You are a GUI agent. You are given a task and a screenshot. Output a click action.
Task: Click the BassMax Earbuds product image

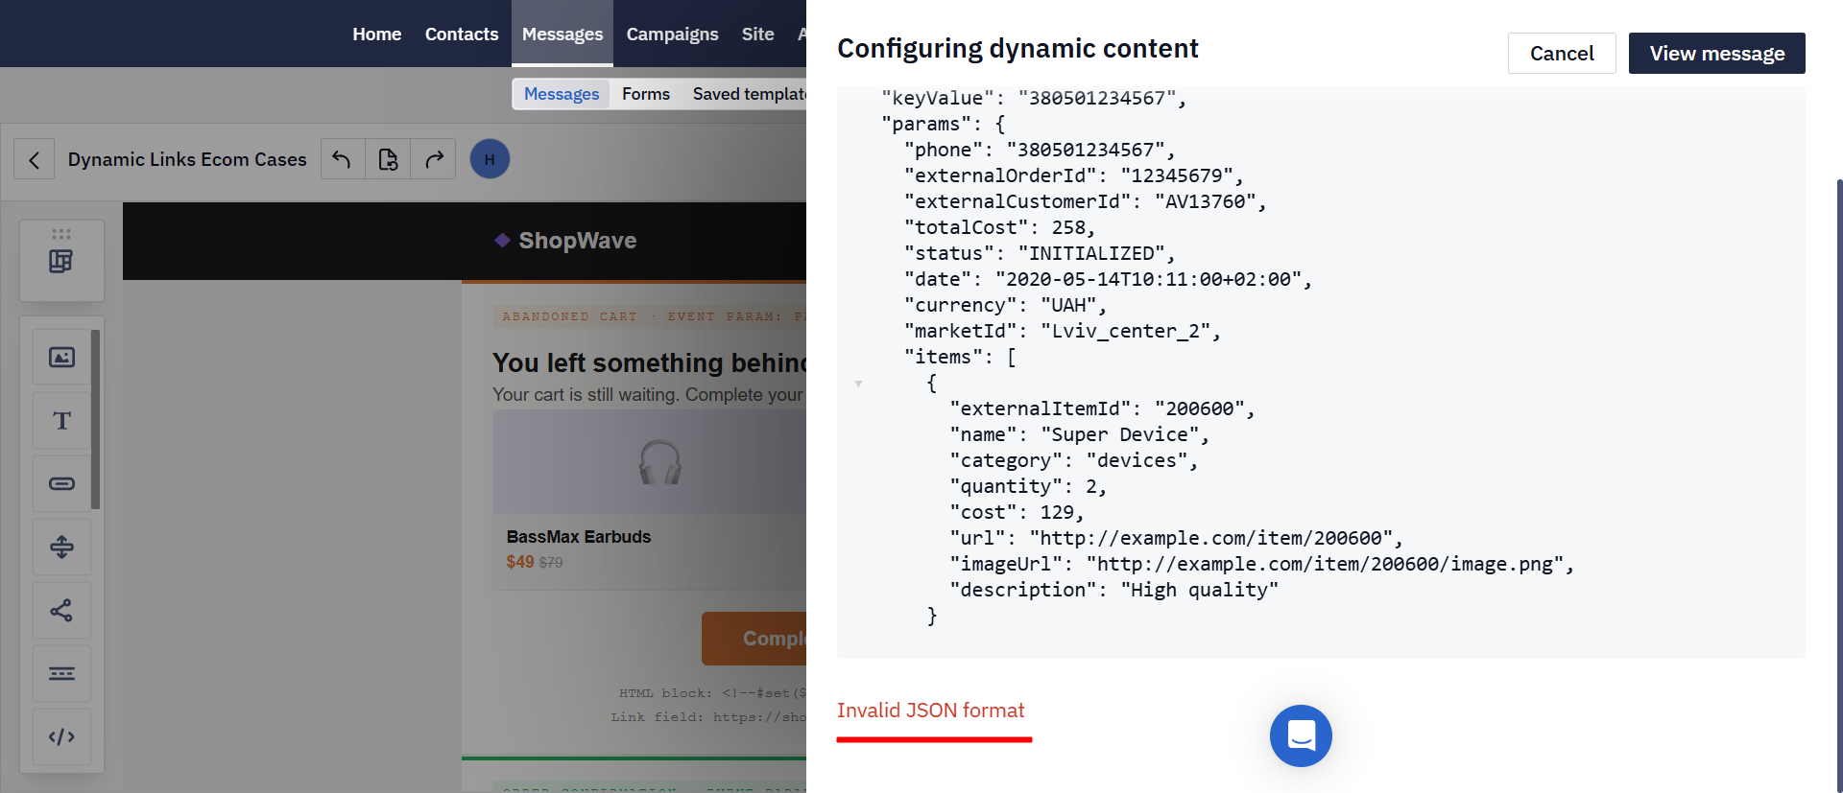coord(650,462)
